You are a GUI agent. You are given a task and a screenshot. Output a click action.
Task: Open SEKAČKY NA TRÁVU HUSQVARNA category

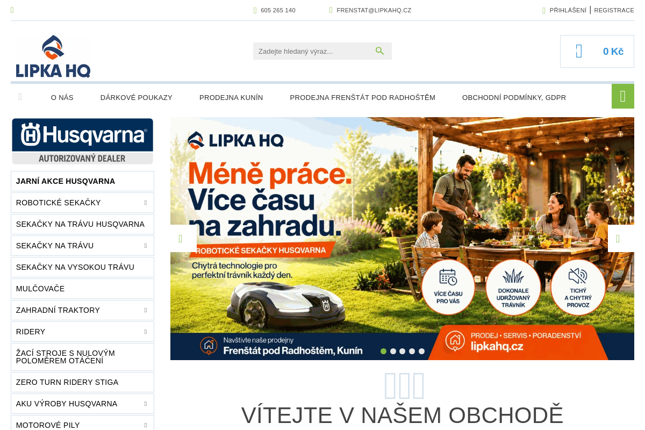tap(82, 224)
